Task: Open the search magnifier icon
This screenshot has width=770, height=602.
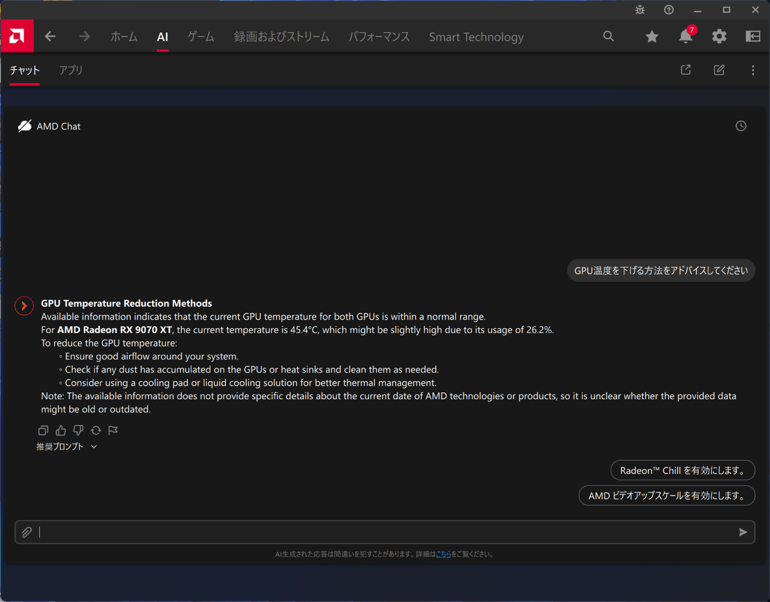Action: tap(608, 37)
